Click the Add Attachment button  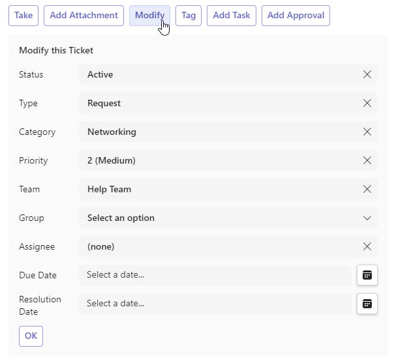[x=83, y=15]
